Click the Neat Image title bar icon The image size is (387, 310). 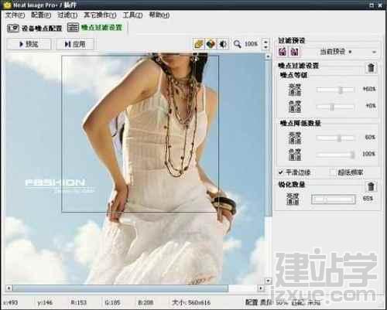pyautogui.click(x=7, y=5)
